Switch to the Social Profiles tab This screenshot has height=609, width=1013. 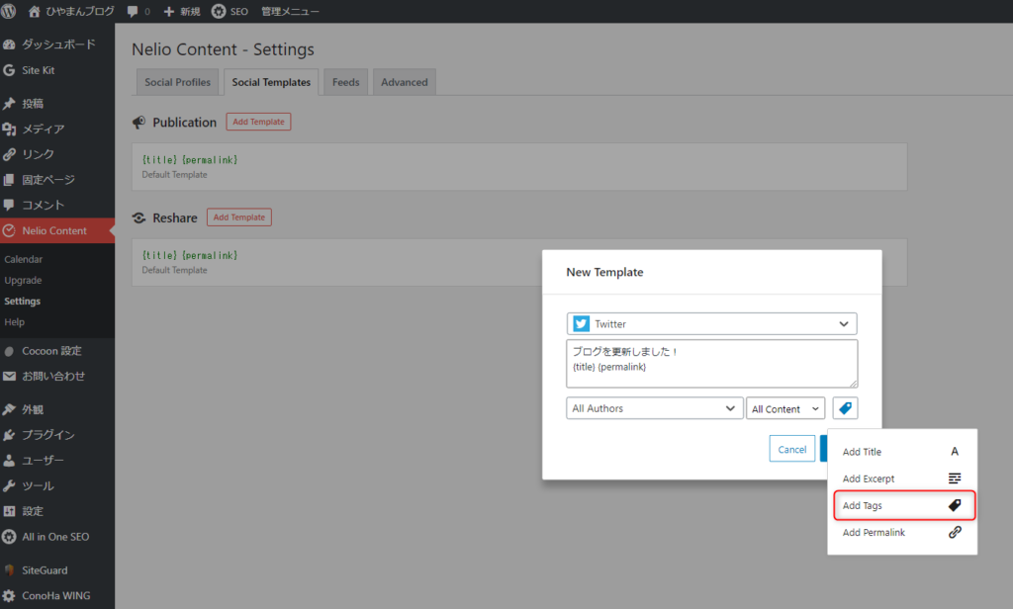click(x=177, y=82)
